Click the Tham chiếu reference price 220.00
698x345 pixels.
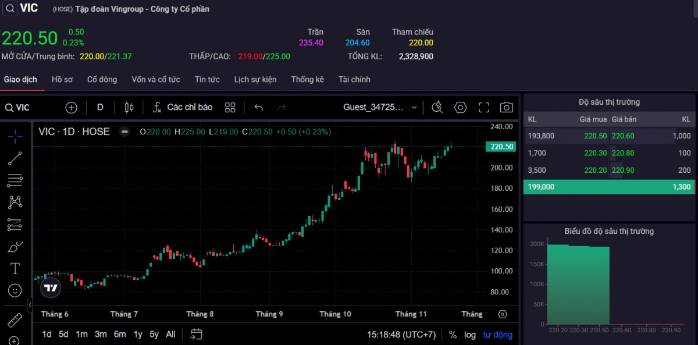[x=421, y=42]
